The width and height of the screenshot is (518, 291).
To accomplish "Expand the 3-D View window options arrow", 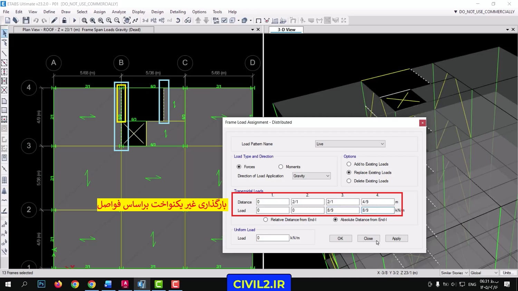I will 507,30.
